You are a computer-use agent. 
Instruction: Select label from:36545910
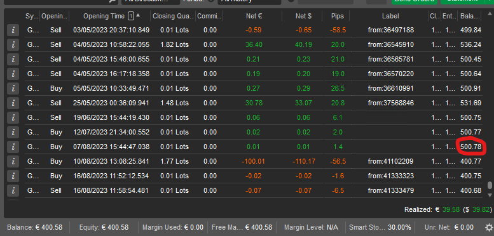coord(390,44)
